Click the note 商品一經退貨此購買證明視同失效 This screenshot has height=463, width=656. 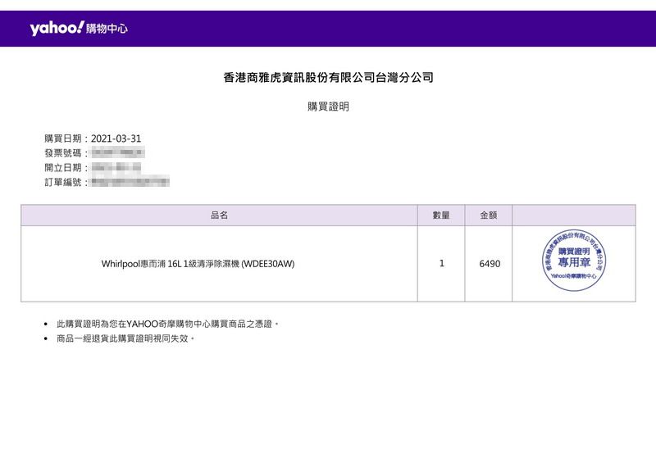point(125,338)
